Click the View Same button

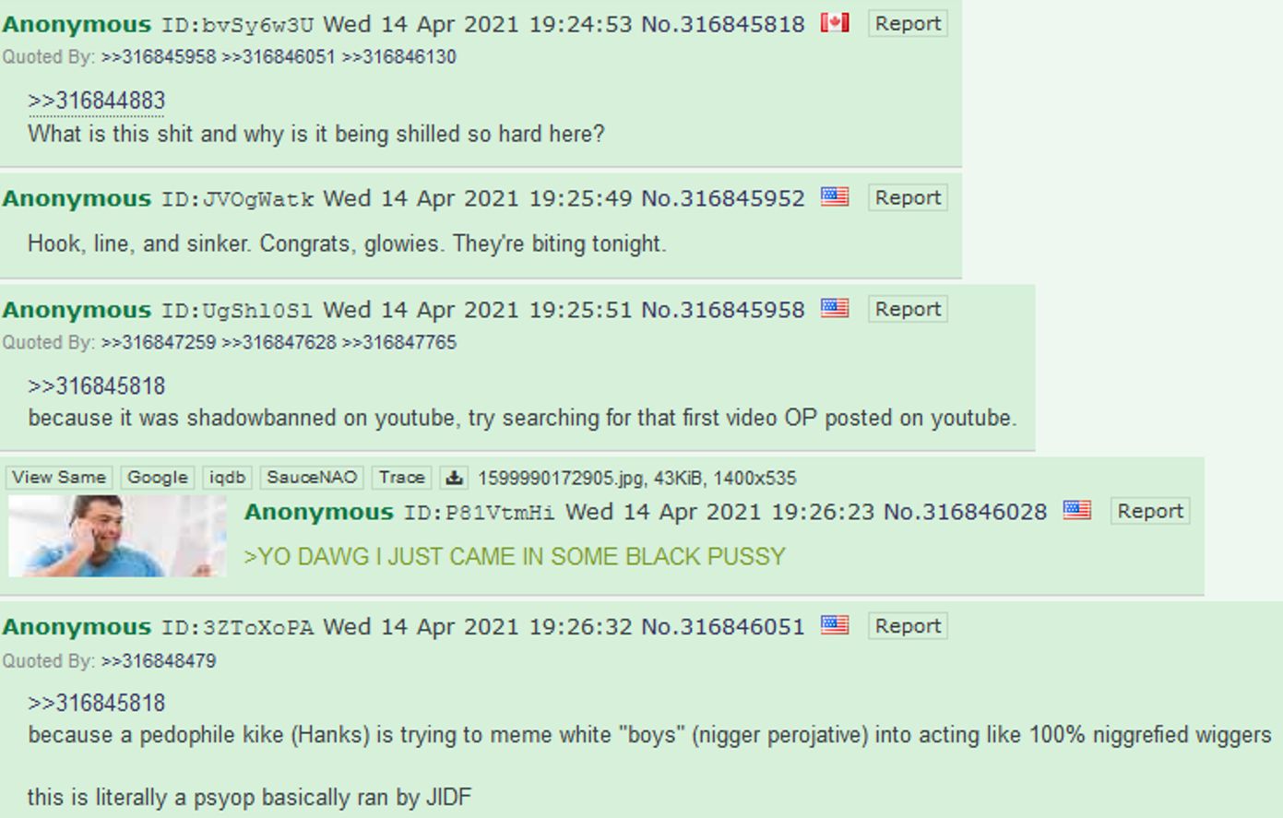(x=59, y=478)
